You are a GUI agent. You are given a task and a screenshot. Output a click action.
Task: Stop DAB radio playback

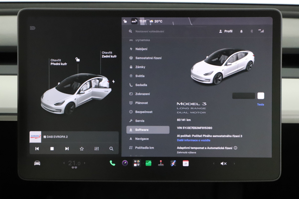click(52, 149)
